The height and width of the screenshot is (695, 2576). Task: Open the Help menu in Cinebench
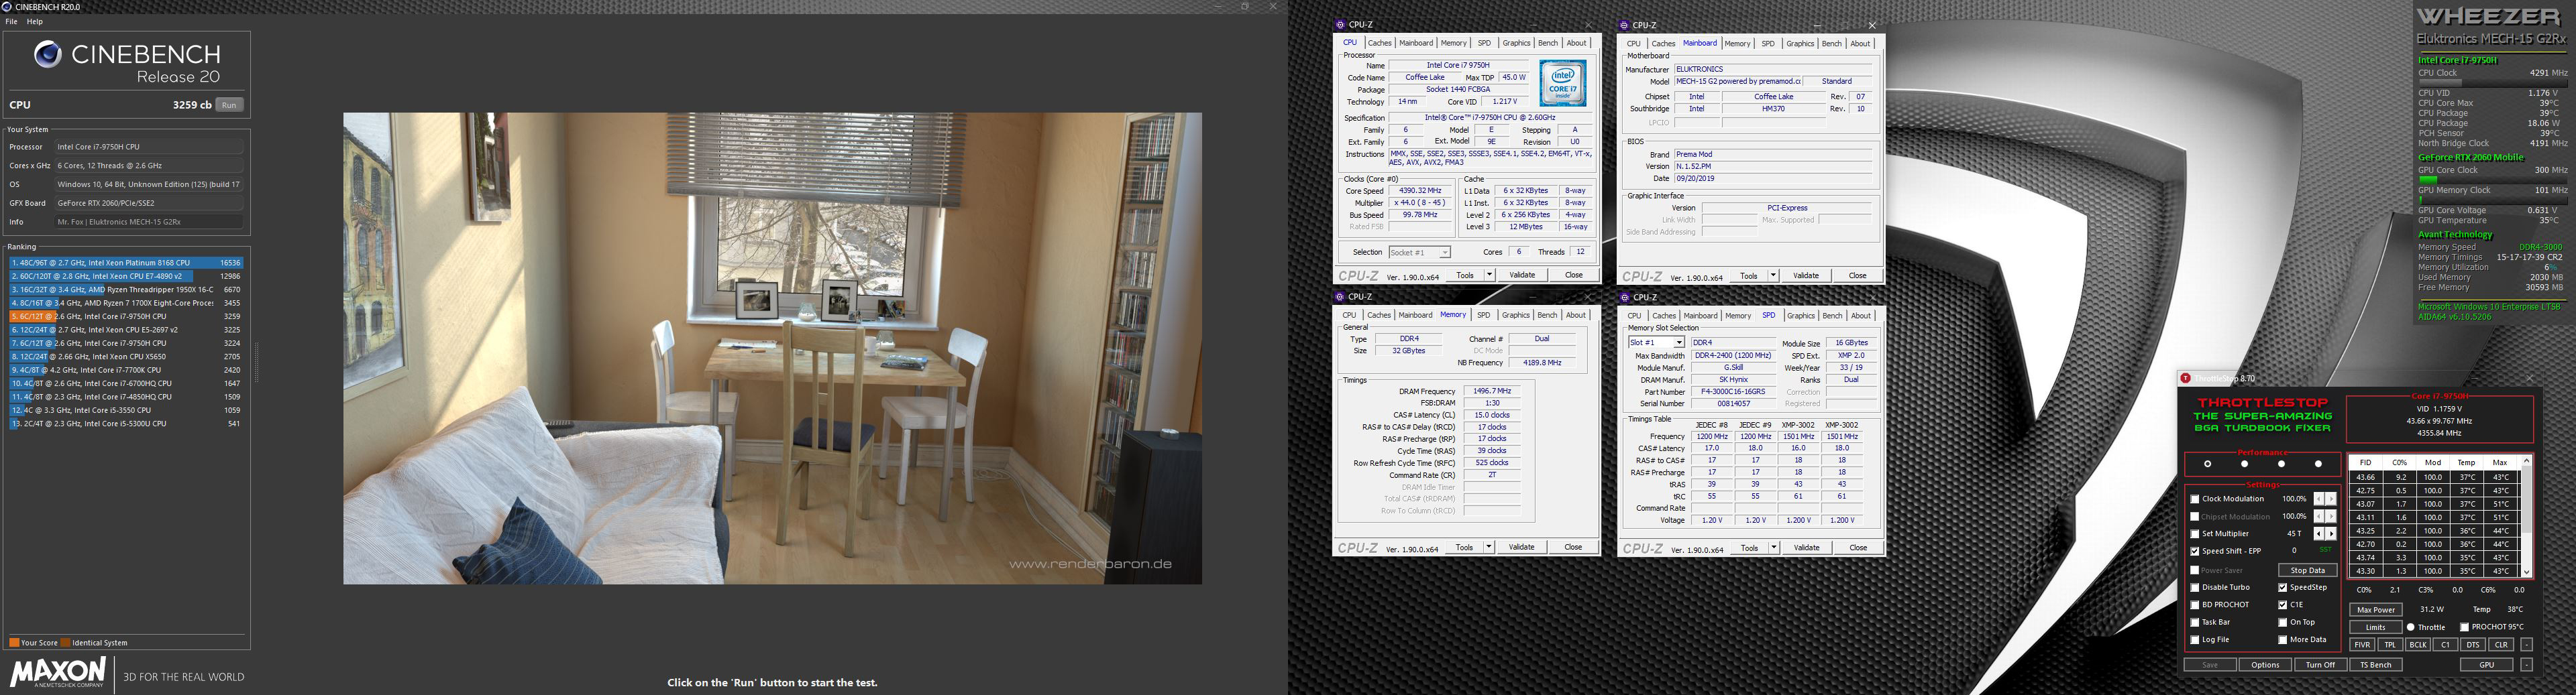35,21
